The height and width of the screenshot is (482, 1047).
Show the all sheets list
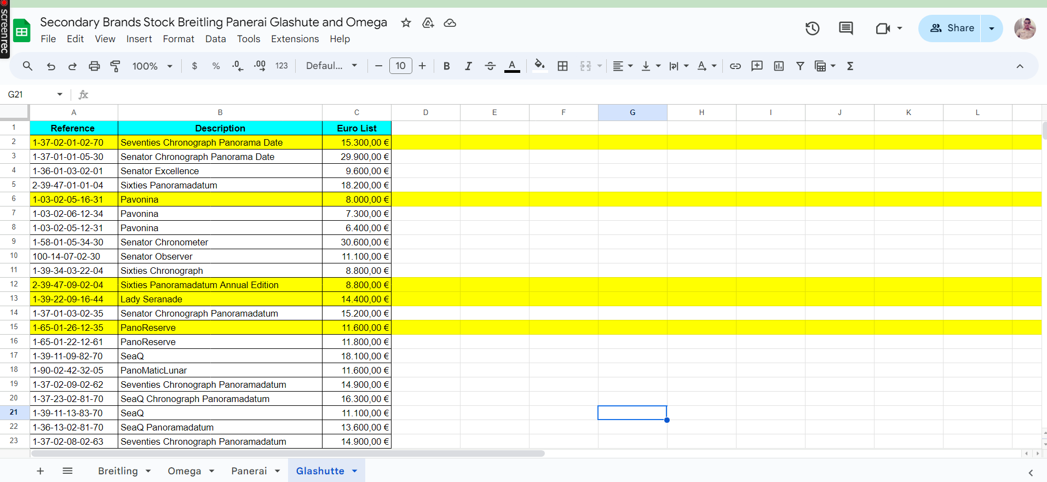[x=67, y=471]
